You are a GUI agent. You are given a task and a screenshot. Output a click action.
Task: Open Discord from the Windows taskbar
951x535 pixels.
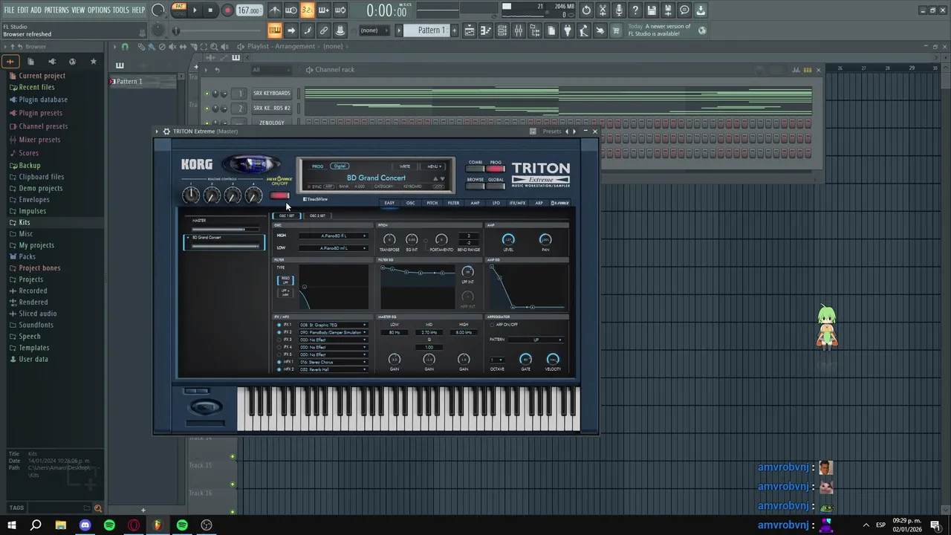click(85, 525)
